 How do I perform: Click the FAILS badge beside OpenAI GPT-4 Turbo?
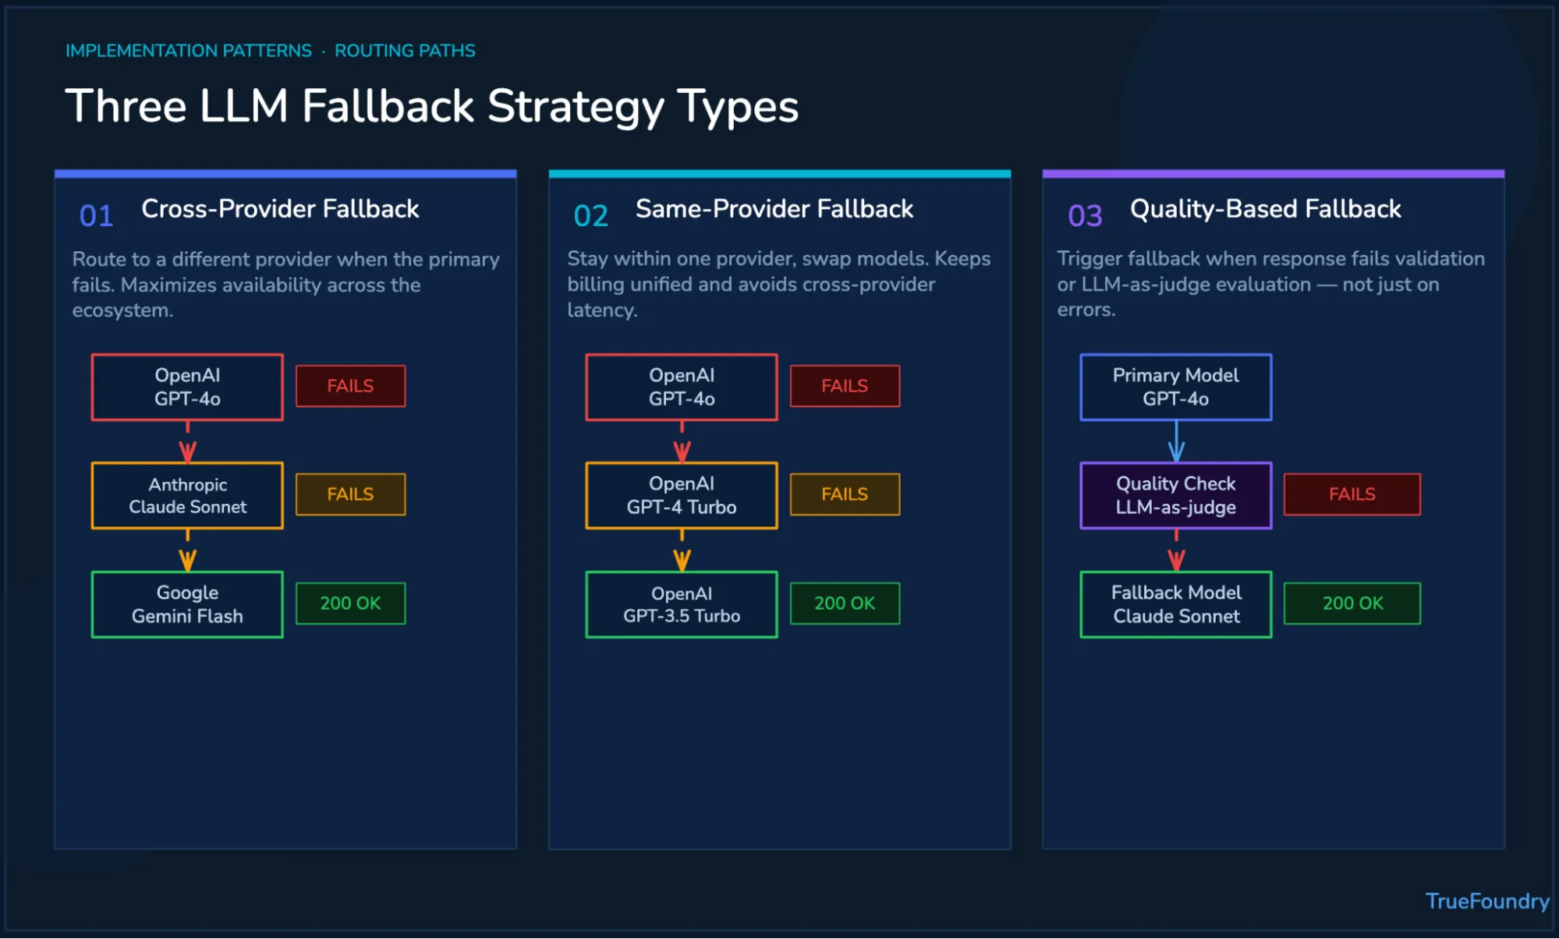[845, 494]
